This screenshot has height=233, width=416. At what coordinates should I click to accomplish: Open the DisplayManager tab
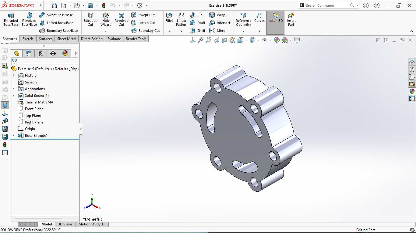[x=65, y=53]
